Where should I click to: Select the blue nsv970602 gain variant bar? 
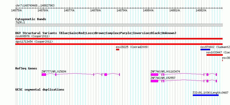[205, 50]
